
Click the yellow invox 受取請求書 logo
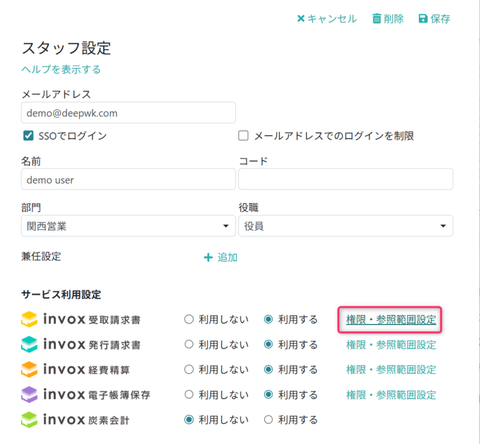(x=29, y=319)
